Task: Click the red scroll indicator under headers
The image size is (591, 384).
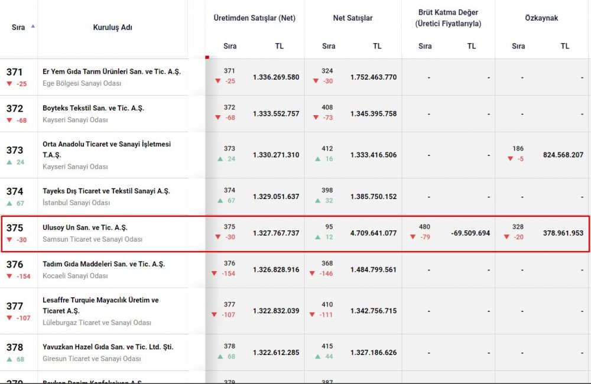Action: pyautogui.click(x=207, y=57)
